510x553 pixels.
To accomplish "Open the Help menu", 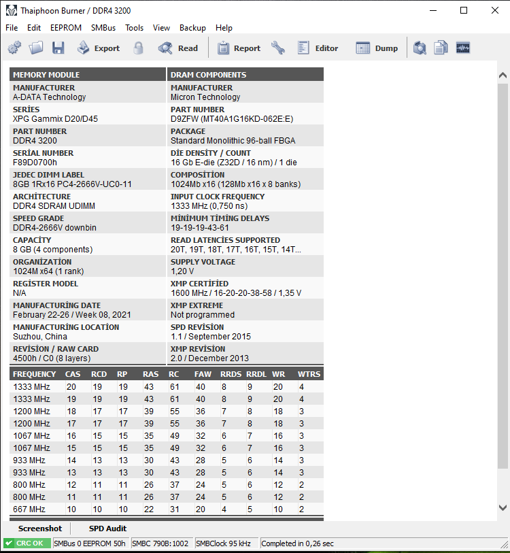I will (224, 28).
